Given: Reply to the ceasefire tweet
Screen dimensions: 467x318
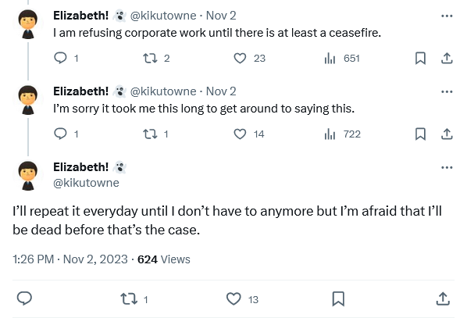Looking at the screenshot, I should pos(60,58).
